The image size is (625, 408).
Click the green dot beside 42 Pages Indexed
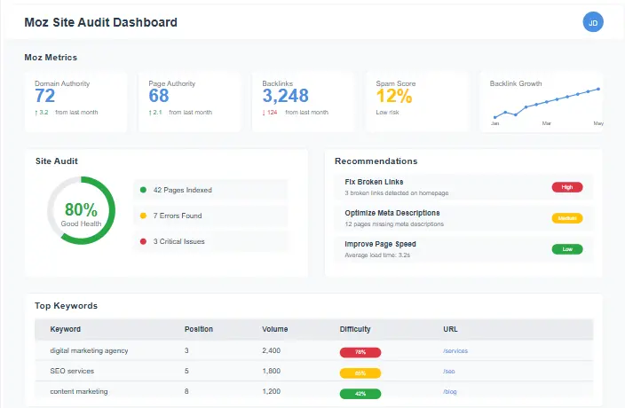[x=143, y=190]
